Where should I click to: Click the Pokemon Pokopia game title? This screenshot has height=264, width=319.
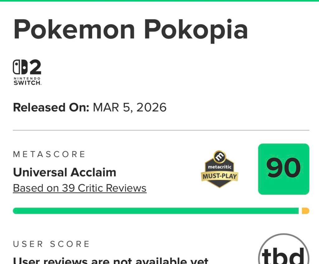pyautogui.click(x=131, y=30)
